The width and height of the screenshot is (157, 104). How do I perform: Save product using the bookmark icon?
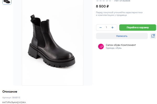click(x=153, y=36)
